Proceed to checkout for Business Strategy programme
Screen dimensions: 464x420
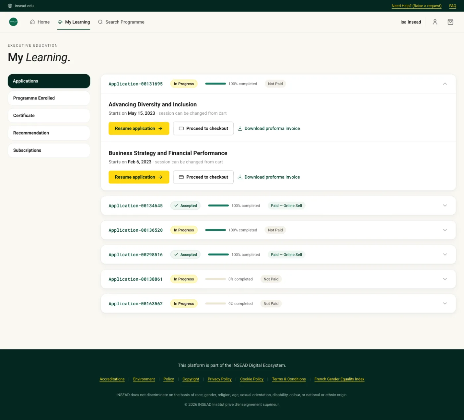pos(203,177)
